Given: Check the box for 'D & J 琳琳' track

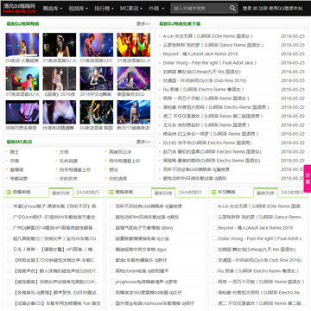Looking at the screenshot, I should coord(10,250).
